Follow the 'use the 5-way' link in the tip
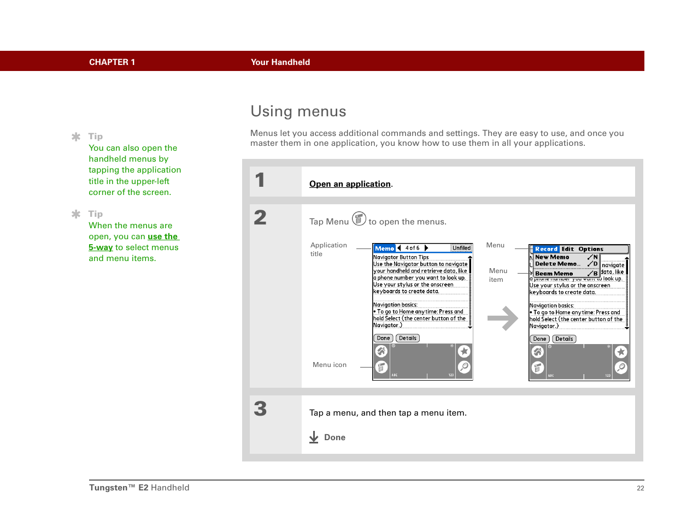Image resolution: width=675 pixels, height=521 pixels. coord(133,242)
